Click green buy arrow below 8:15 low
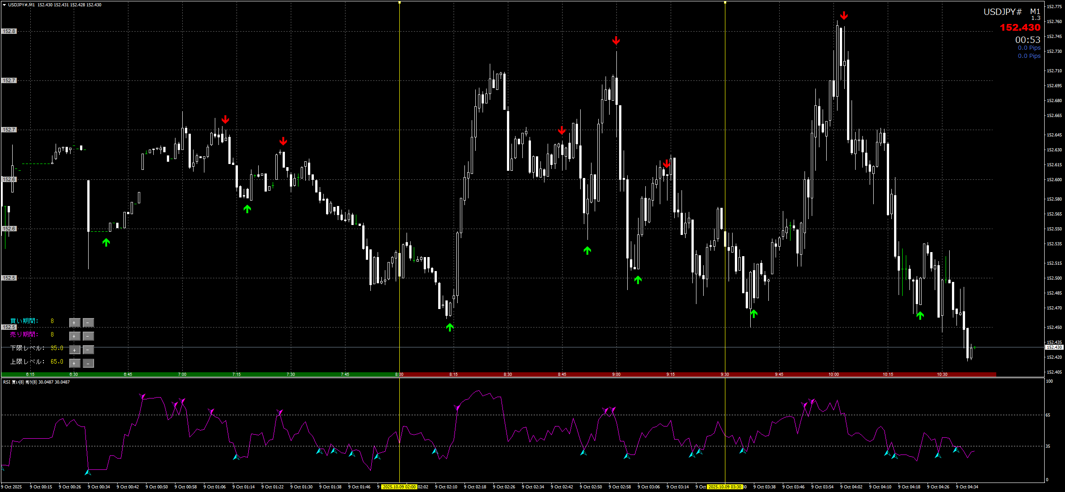Viewport: 1065px width, 492px height. tap(450, 327)
